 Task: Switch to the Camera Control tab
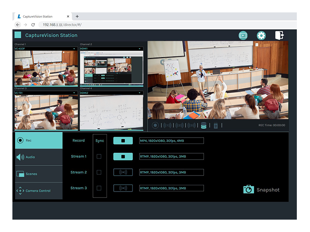(38, 191)
